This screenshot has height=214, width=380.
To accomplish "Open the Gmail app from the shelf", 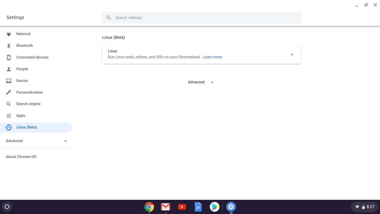I will tap(166, 207).
